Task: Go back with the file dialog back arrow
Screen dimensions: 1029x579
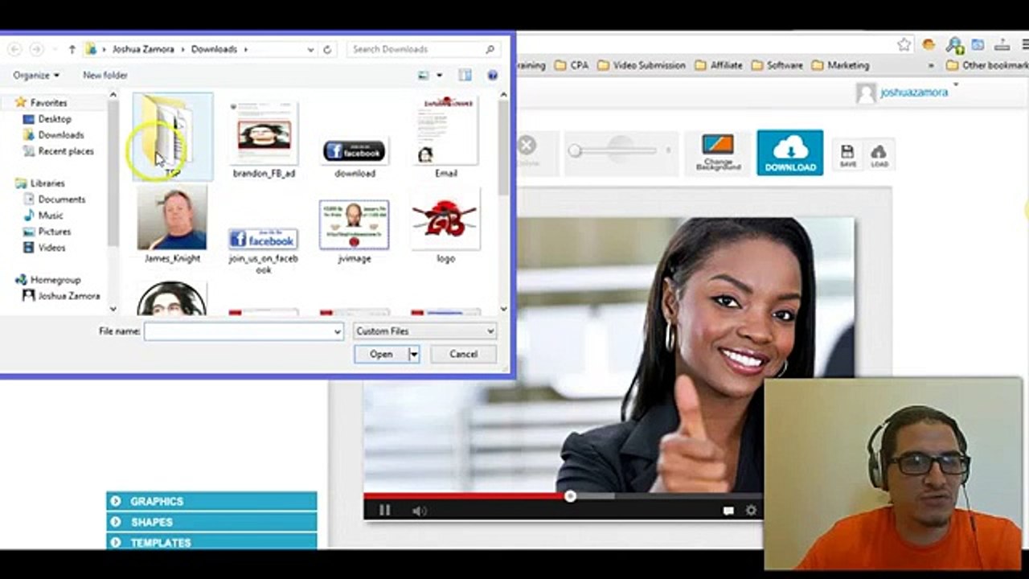Action: coord(14,49)
